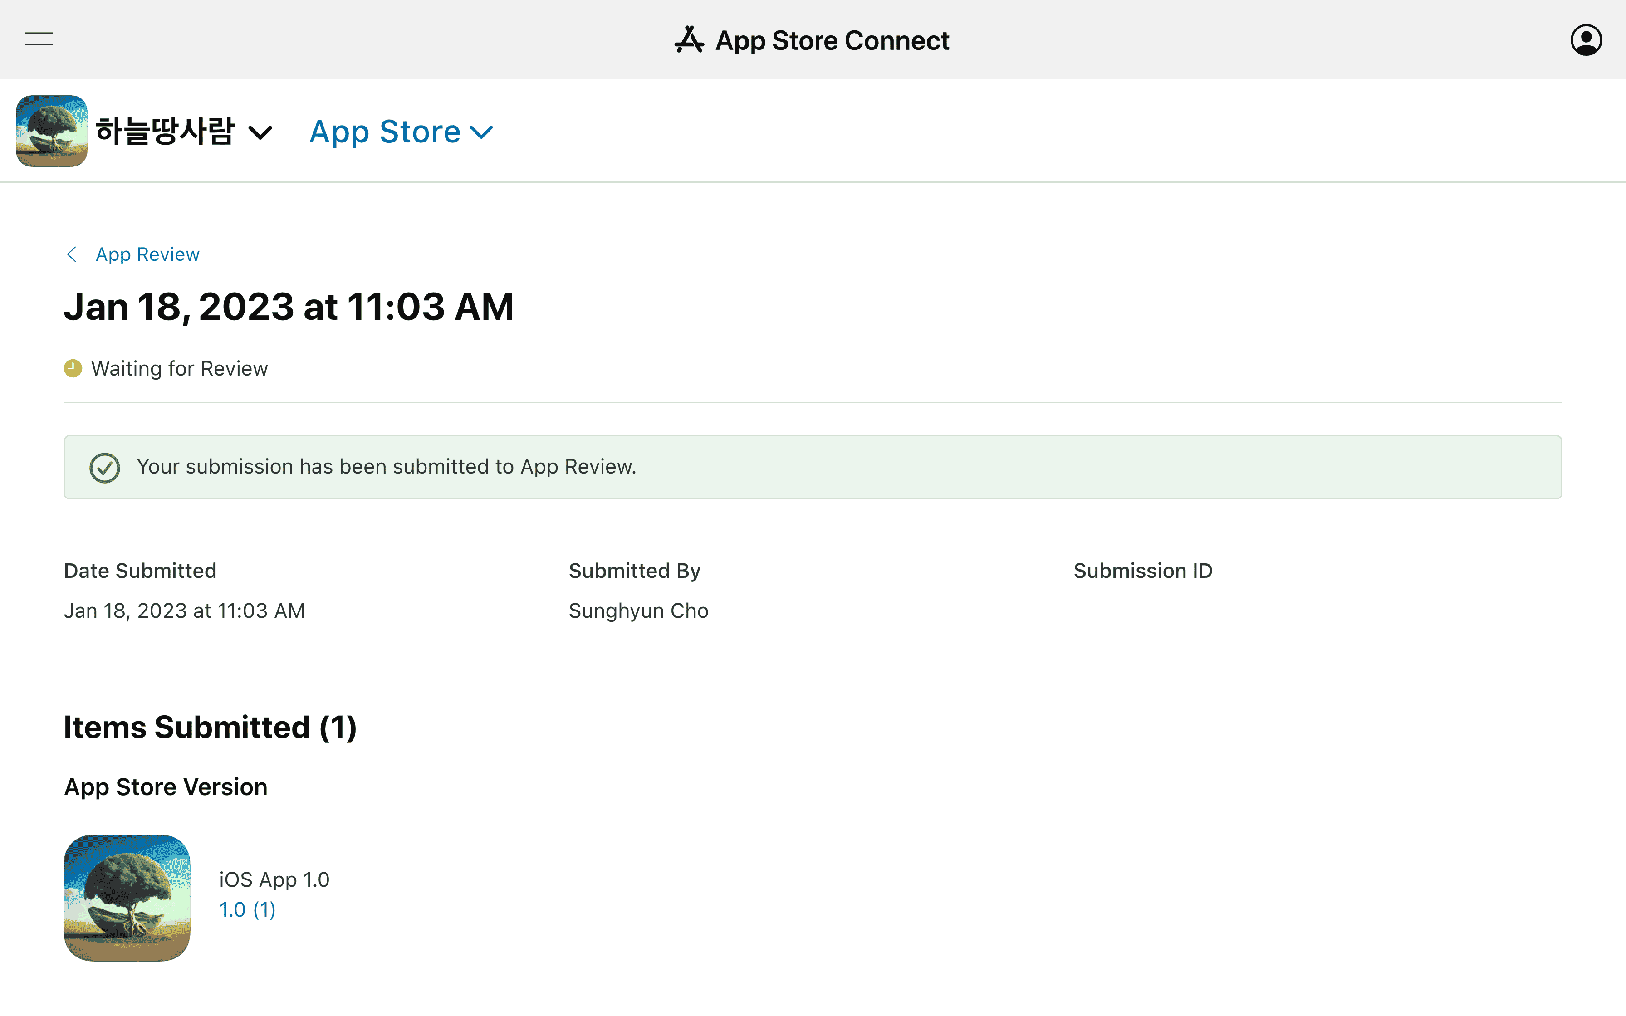Click the App Store Connect title
Image resolution: width=1626 pixels, height=1016 pixels.
pos(832,41)
